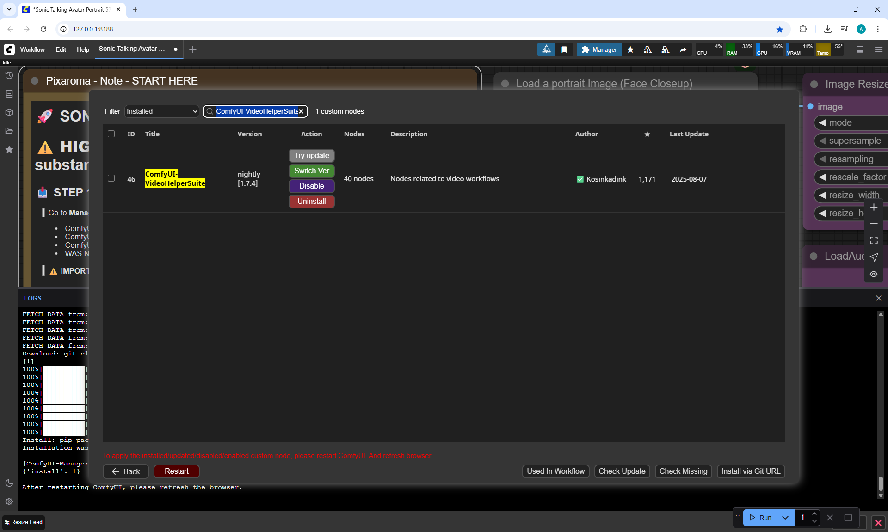Click the logs panel vertical scrollbar
Image resolution: width=888 pixels, height=532 pixels.
881,483
